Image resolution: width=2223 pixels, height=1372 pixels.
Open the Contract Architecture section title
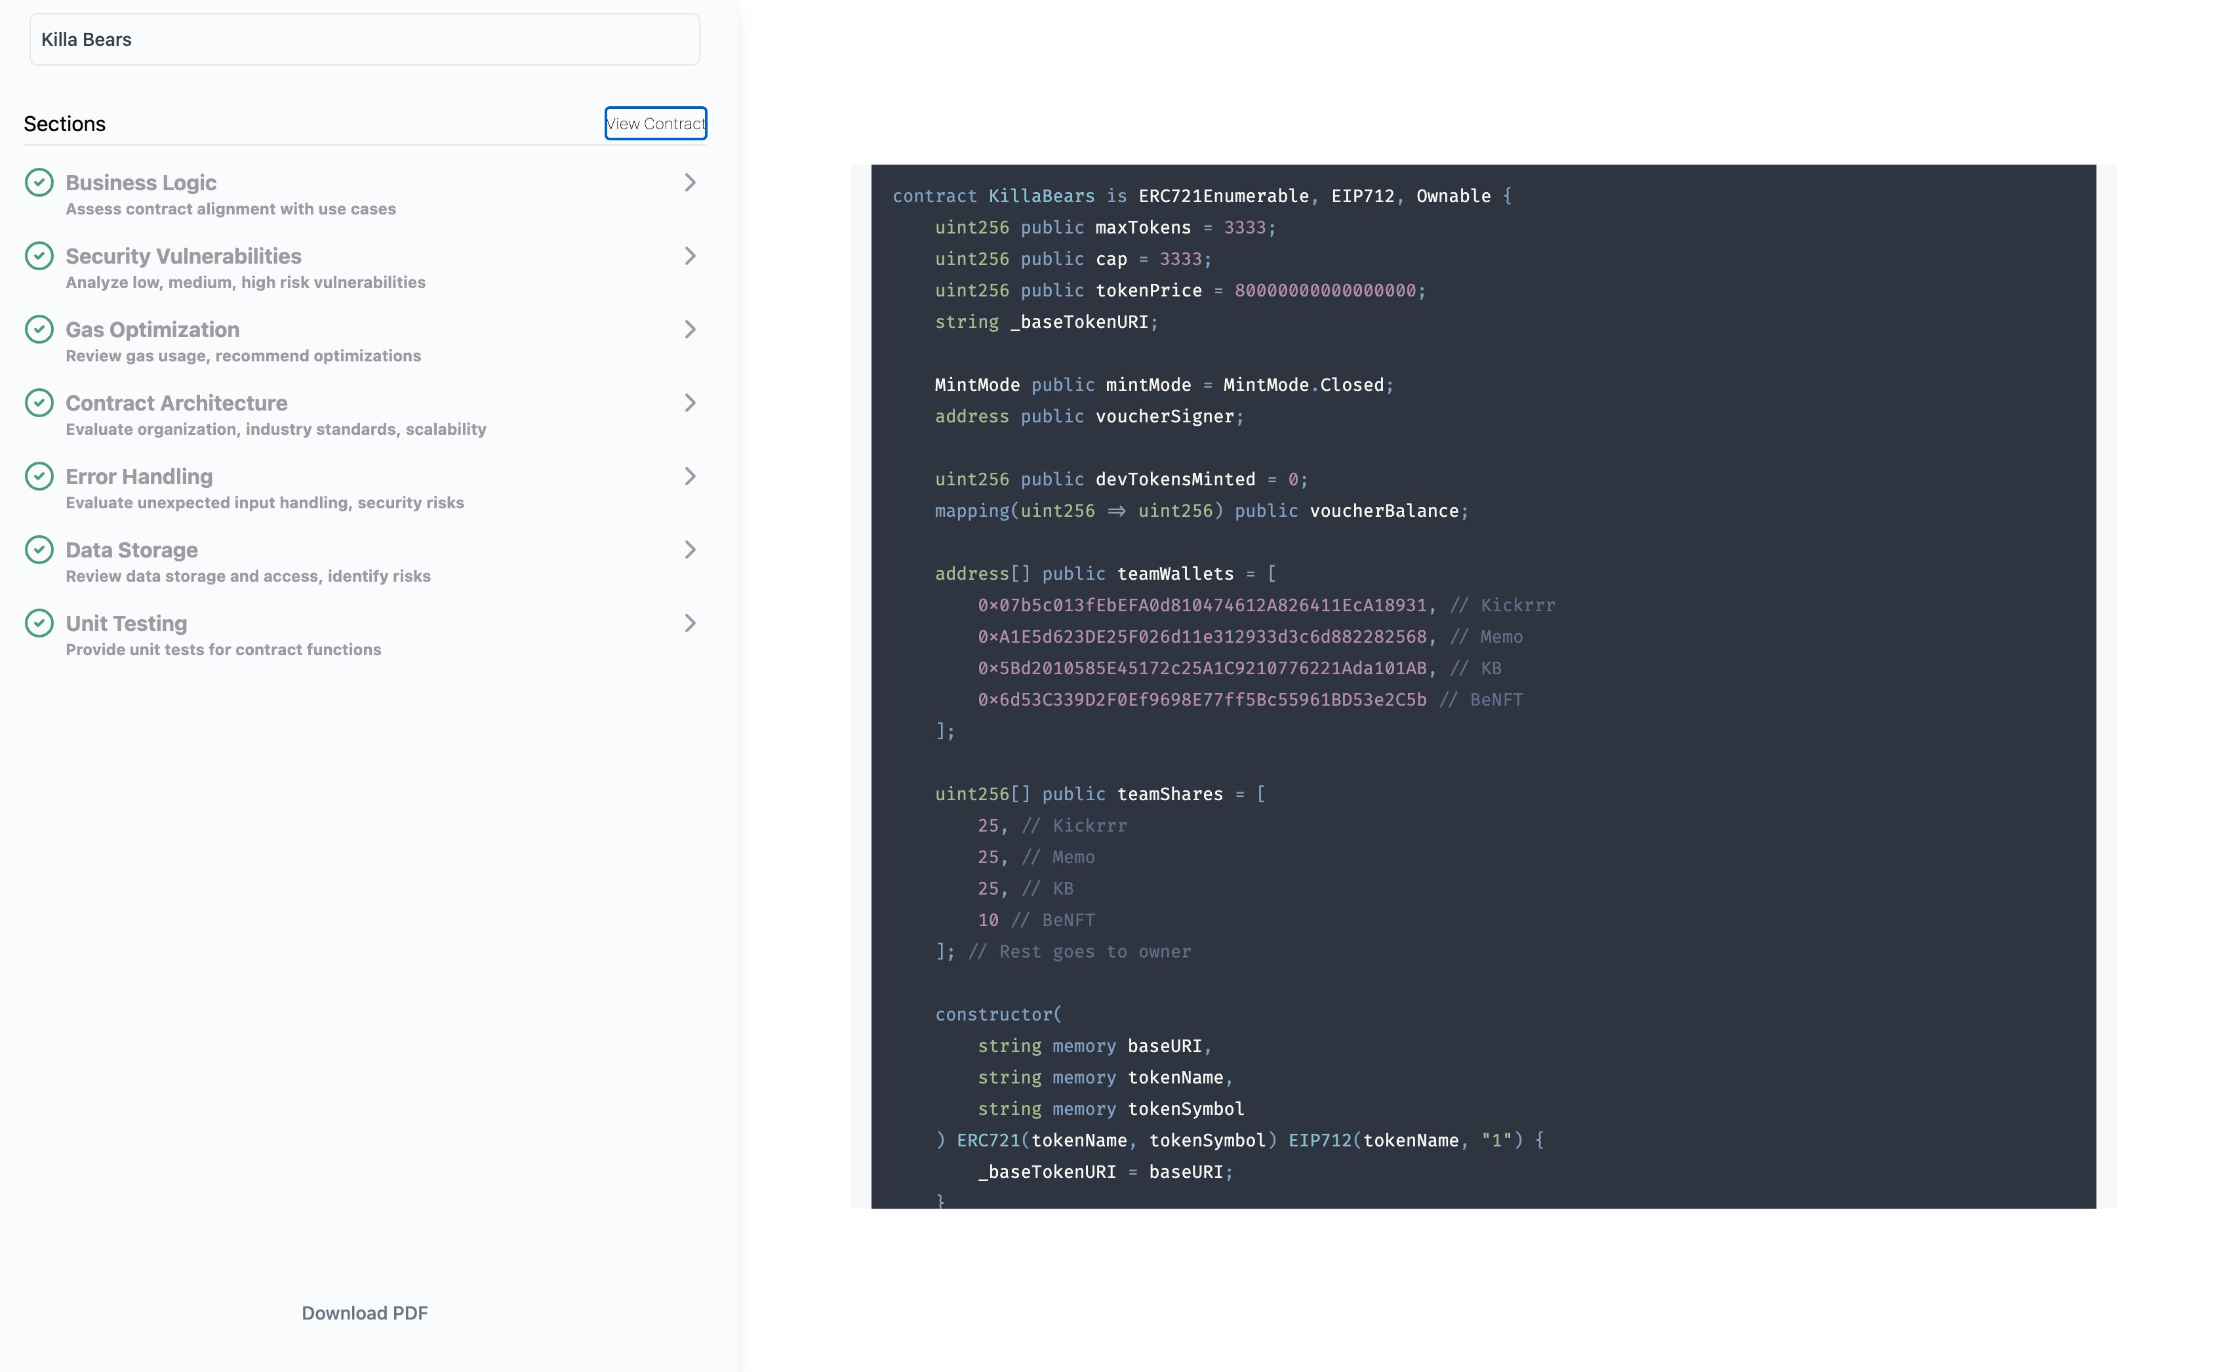tap(176, 403)
